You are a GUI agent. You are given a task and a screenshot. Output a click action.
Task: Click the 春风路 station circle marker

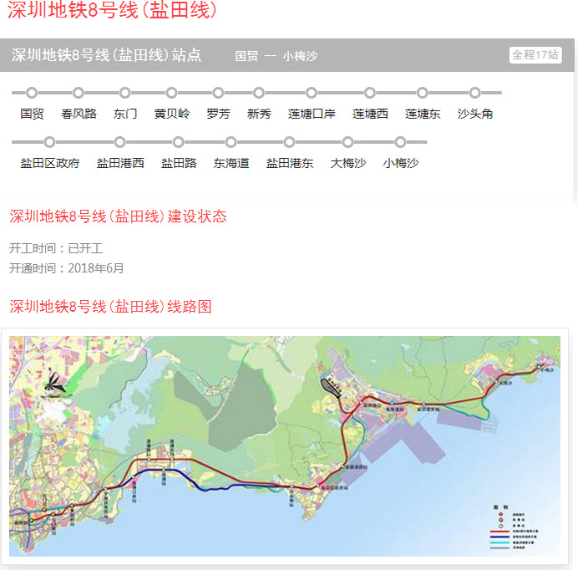(x=79, y=93)
